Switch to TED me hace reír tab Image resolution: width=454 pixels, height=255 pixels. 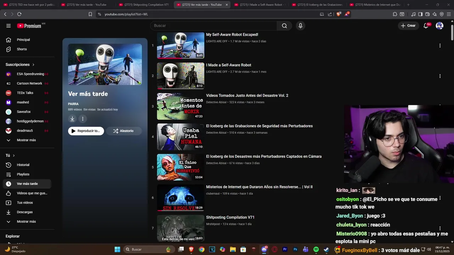[x=29, y=5]
